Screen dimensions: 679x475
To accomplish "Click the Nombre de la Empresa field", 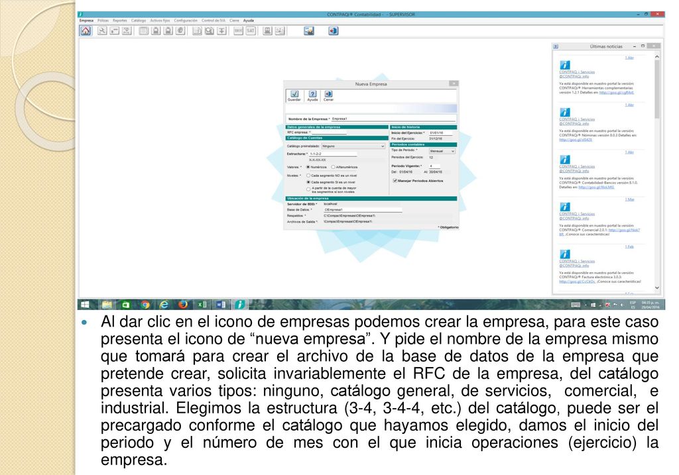I will pos(393,119).
